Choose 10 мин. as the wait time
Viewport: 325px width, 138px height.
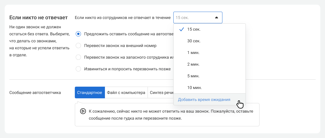point(194,88)
